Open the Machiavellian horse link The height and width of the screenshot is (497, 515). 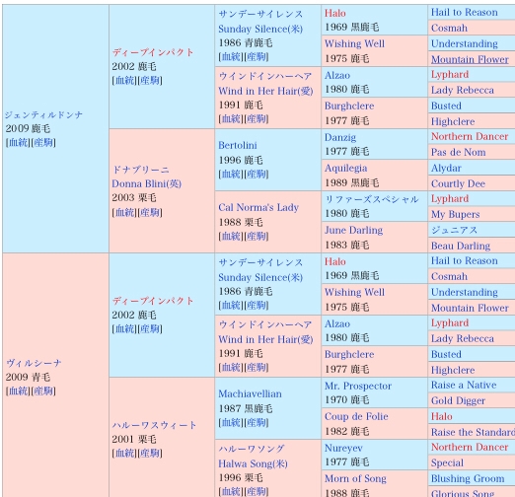click(x=250, y=393)
